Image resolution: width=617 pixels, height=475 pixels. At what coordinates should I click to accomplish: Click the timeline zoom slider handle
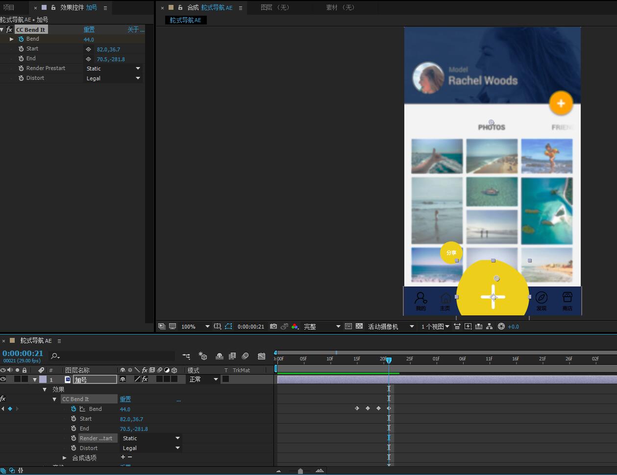[300, 471]
